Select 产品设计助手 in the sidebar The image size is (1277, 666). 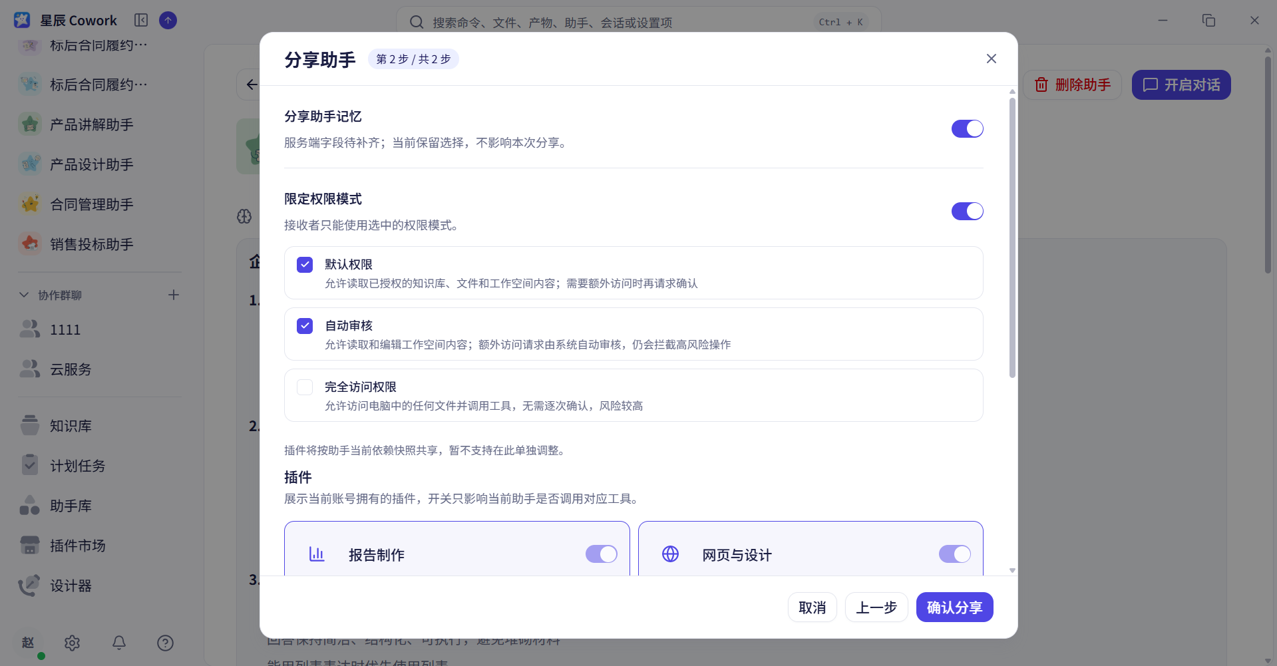click(100, 164)
